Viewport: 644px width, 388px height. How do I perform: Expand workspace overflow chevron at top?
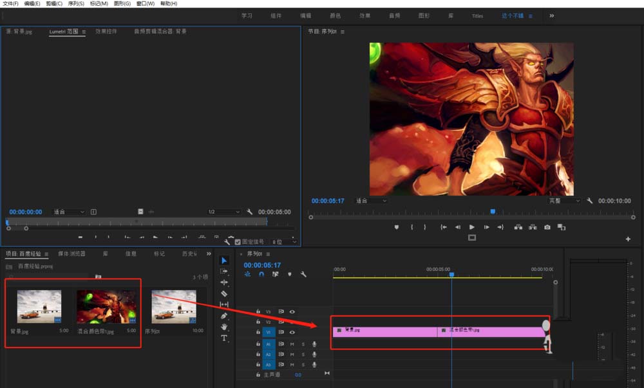click(552, 15)
